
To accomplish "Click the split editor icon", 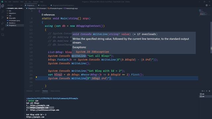I will (x=207, y=5).
